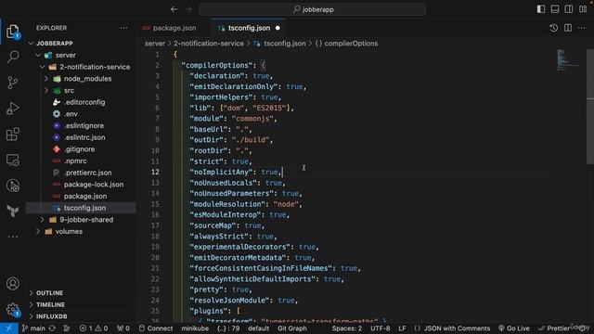This screenshot has width=594, height=334.
Task: Click the jobberapp command center search box
Action: click(313, 9)
